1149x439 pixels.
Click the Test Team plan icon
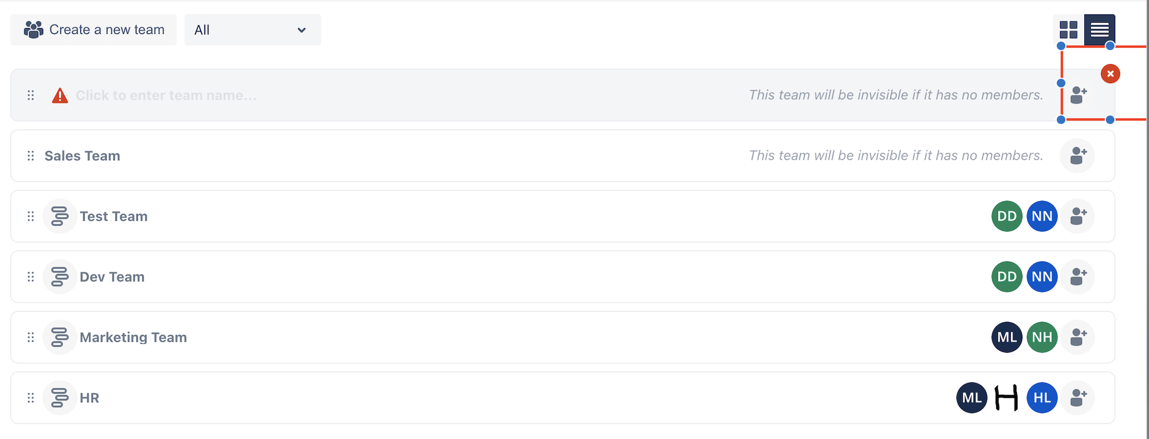pyautogui.click(x=59, y=216)
